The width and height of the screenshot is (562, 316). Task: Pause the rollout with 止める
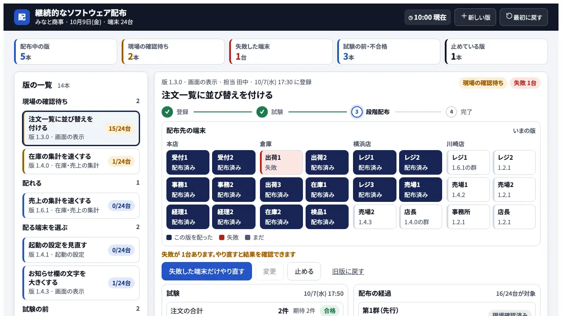tap(304, 271)
